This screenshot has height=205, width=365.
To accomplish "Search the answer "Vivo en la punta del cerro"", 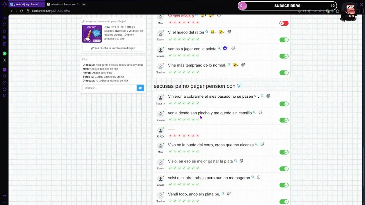I will pyautogui.click(x=256, y=145).
